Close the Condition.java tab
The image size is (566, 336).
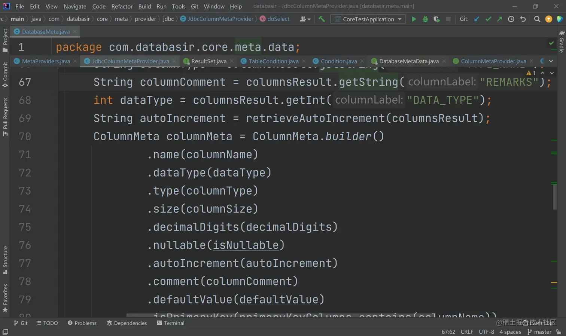(x=362, y=61)
